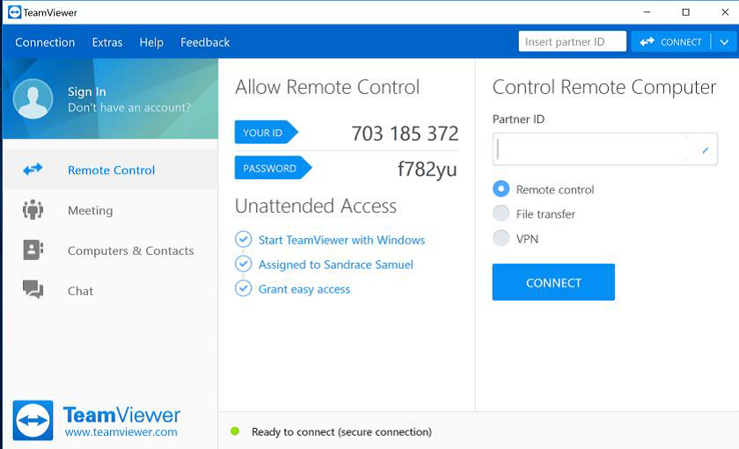Image resolution: width=739 pixels, height=449 pixels.
Task: Click checkmark icon beside Grant easy access
Action: pyautogui.click(x=243, y=288)
